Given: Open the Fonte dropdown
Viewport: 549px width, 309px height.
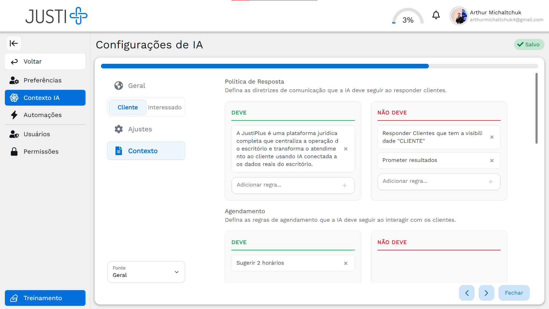Looking at the screenshot, I should 146,272.
